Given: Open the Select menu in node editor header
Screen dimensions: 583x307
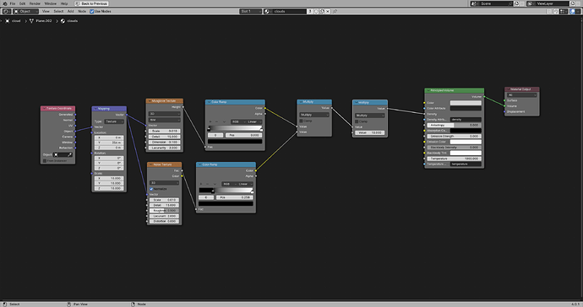Looking at the screenshot, I should 58,12.
